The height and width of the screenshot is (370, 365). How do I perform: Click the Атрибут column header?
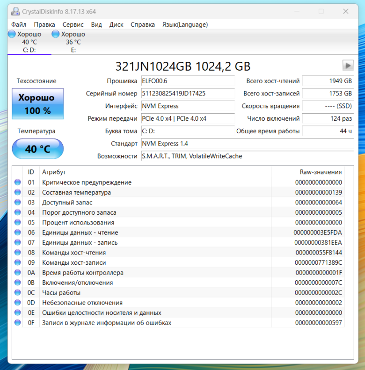(x=155, y=172)
